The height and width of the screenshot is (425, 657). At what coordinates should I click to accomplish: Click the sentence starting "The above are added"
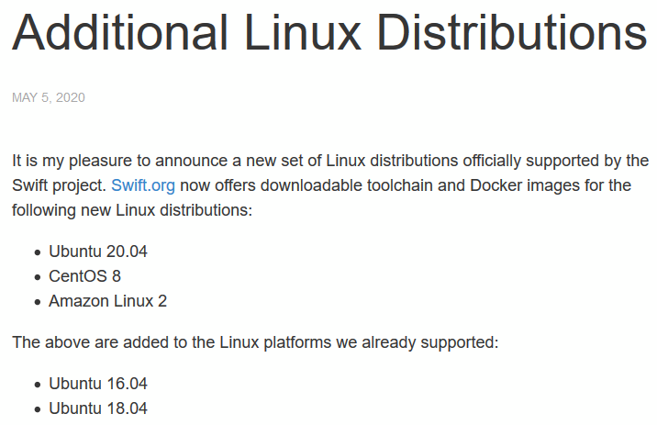point(254,342)
